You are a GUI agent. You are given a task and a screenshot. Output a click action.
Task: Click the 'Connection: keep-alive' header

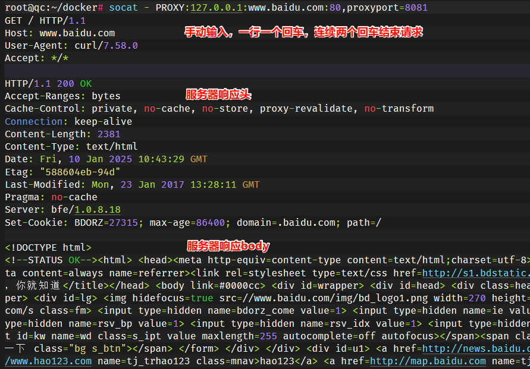click(68, 121)
